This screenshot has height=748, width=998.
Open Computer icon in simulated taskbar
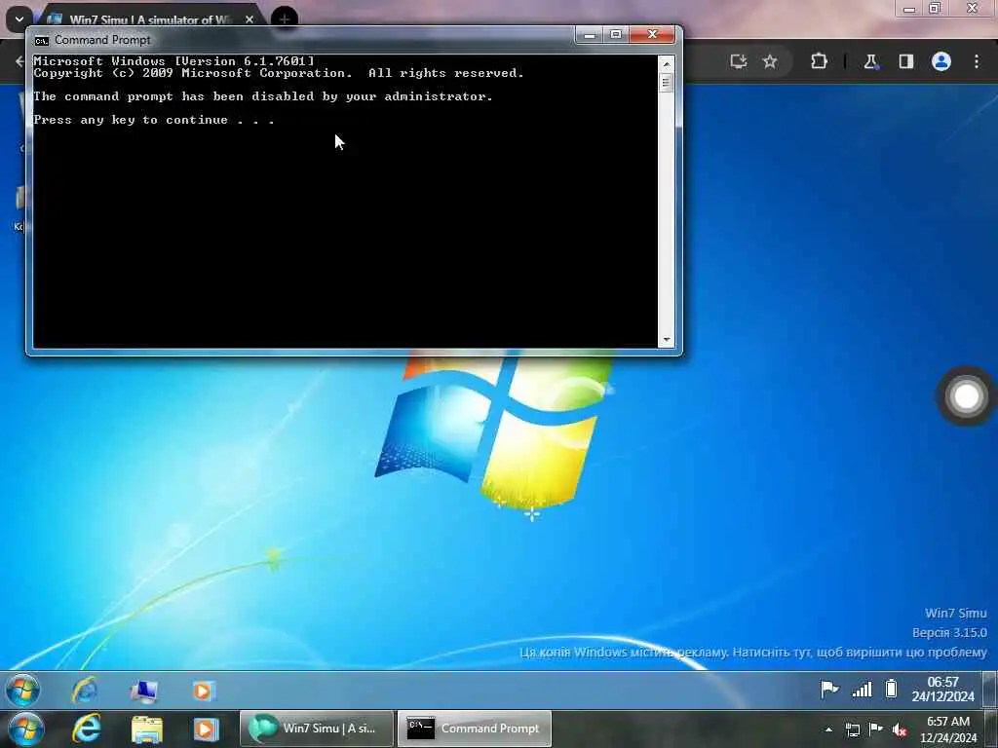[x=144, y=691]
